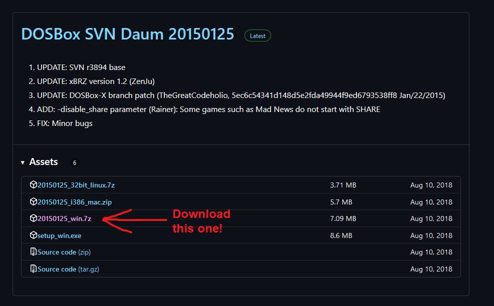Click the Aug 10, 2018 date for 20150125_32bit_linux.7z

pos(431,185)
